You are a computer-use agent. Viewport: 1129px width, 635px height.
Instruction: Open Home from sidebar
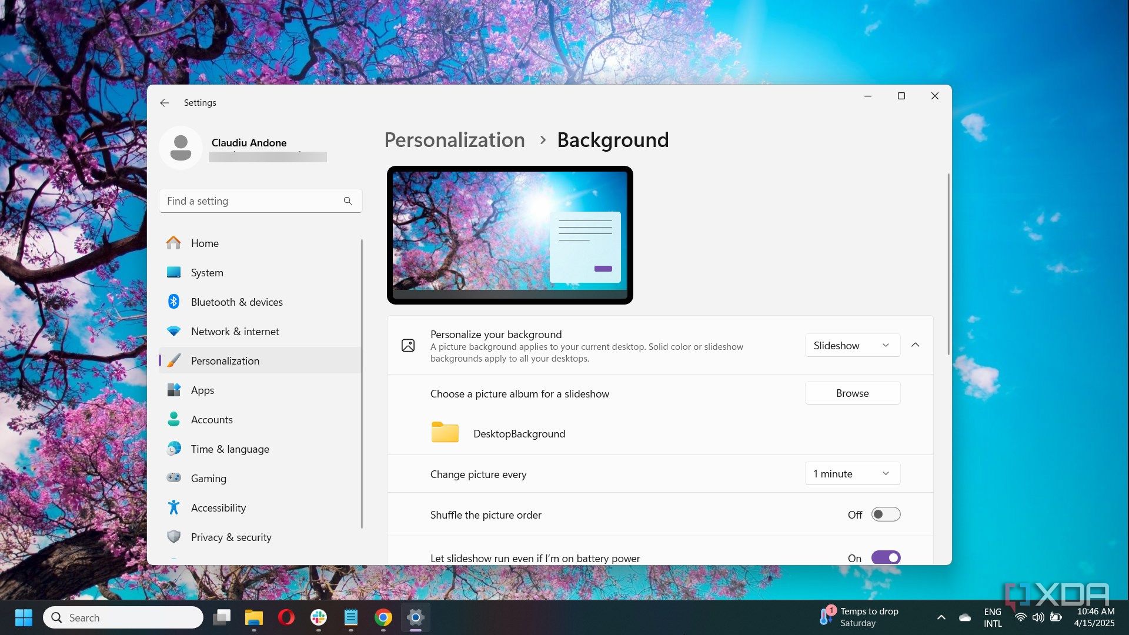coord(260,243)
